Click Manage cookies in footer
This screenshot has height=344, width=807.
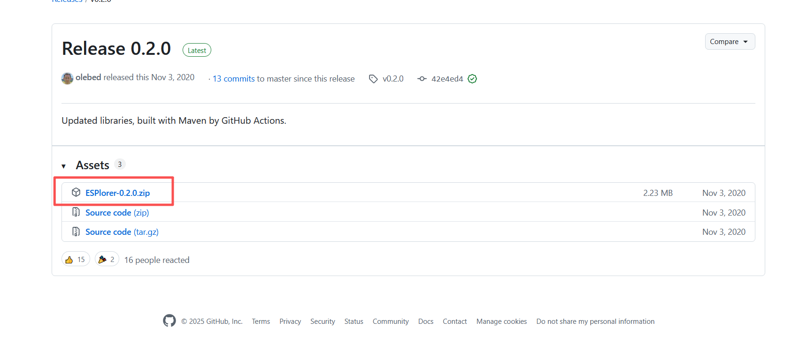(502, 322)
